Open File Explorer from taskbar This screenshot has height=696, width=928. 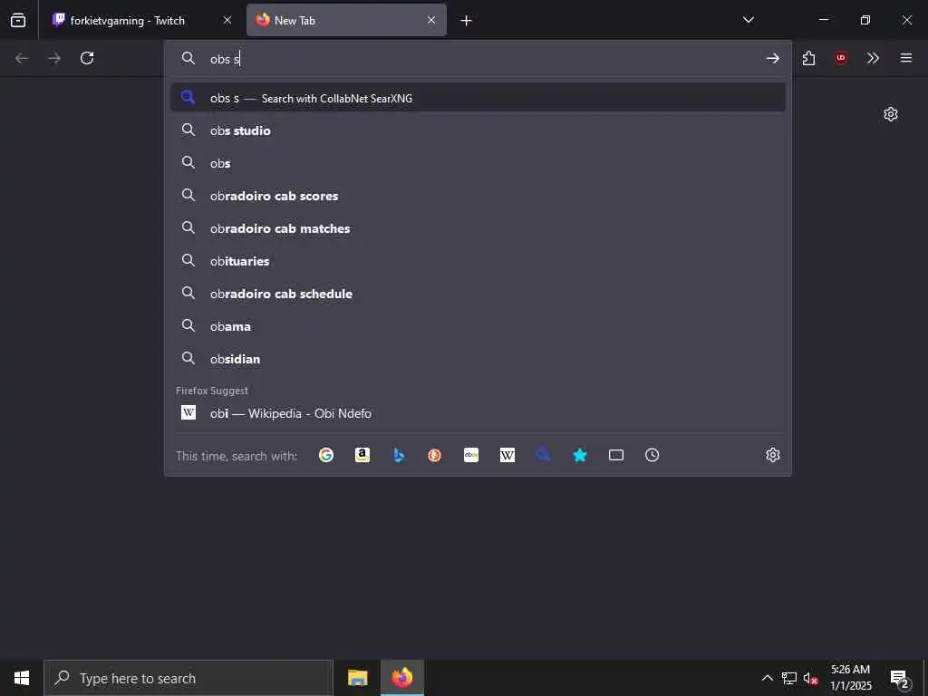pyautogui.click(x=357, y=678)
